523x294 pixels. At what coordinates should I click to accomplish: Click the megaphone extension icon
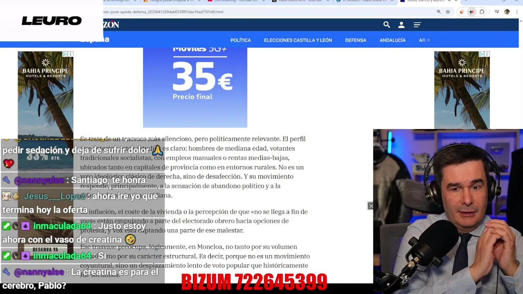(x=472, y=12)
